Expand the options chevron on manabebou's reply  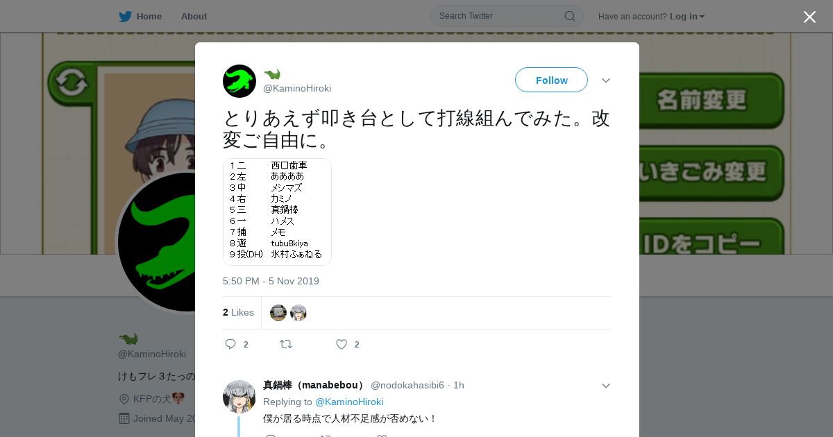[606, 386]
